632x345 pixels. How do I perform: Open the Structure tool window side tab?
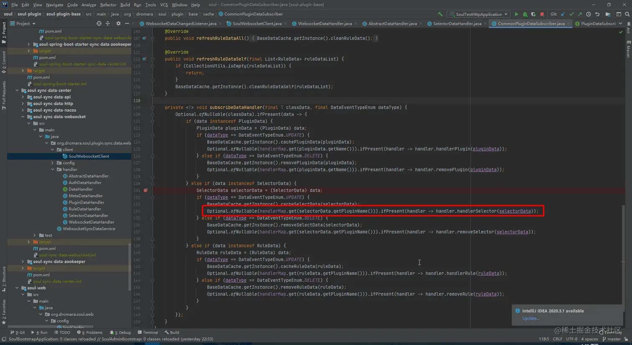[4, 279]
